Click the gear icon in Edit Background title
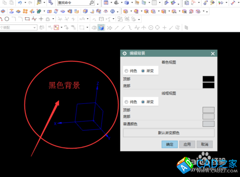The height and width of the screenshot is (177, 240). pos(124,54)
